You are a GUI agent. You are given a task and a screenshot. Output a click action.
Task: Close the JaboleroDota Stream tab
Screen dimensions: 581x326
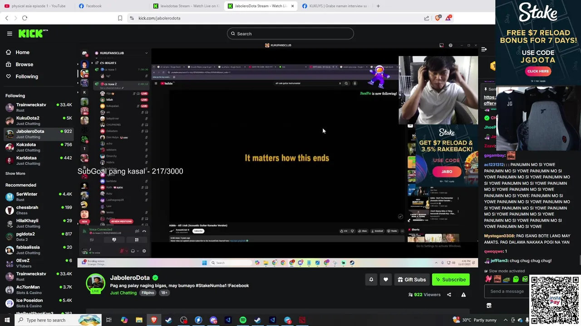tap(292, 6)
